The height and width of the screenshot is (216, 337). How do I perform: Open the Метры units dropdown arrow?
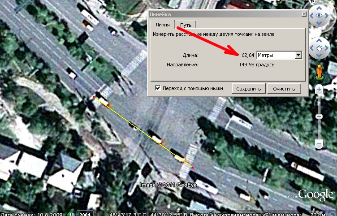[x=298, y=55]
